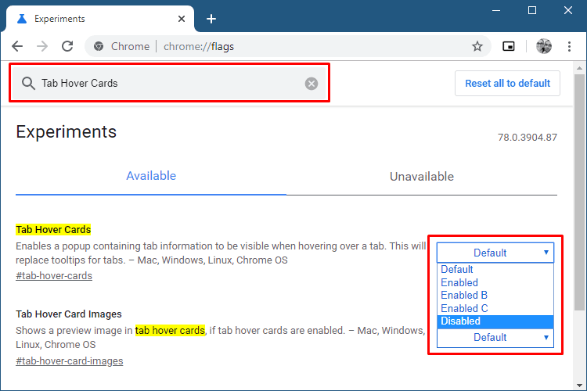Clear the flags search with the X icon

[311, 84]
